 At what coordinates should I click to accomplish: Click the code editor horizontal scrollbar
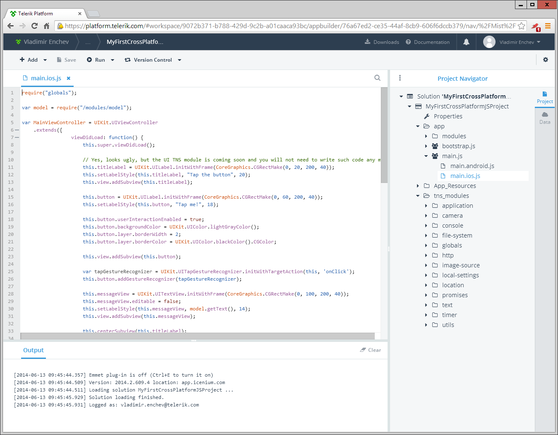(197, 336)
